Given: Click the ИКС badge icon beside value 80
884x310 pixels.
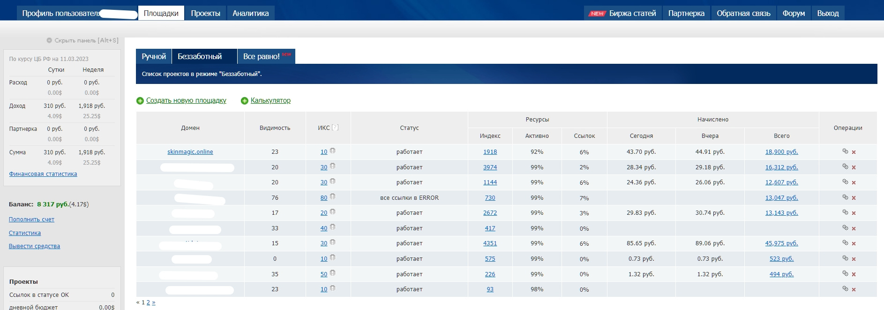Looking at the screenshot, I should pos(332,197).
